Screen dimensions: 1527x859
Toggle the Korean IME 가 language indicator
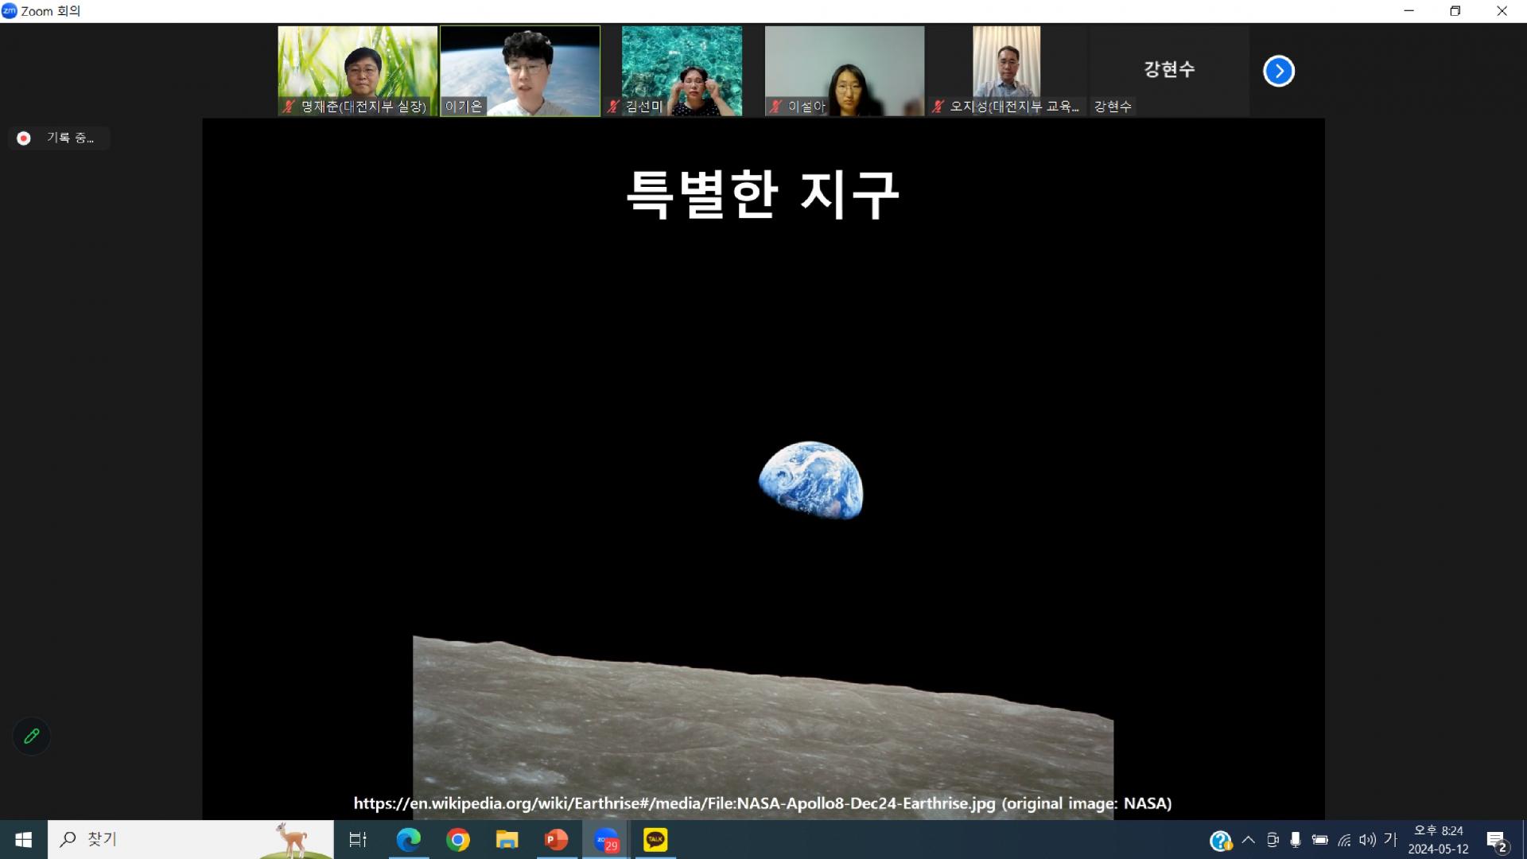coord(1390,839)
